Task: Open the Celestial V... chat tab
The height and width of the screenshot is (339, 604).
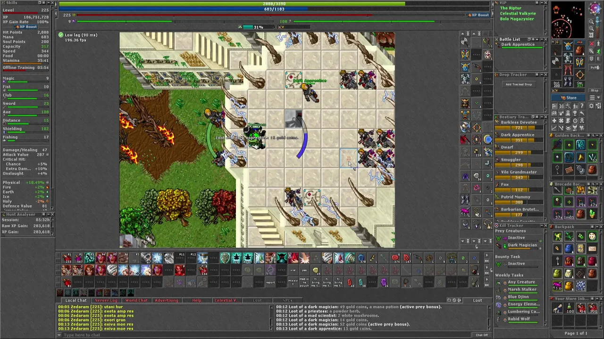Action: (227, 300)
